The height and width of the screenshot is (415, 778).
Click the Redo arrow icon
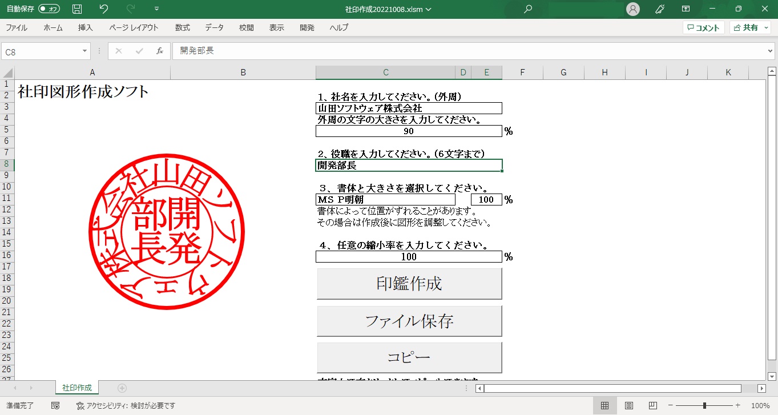click(x=131, y=9)
